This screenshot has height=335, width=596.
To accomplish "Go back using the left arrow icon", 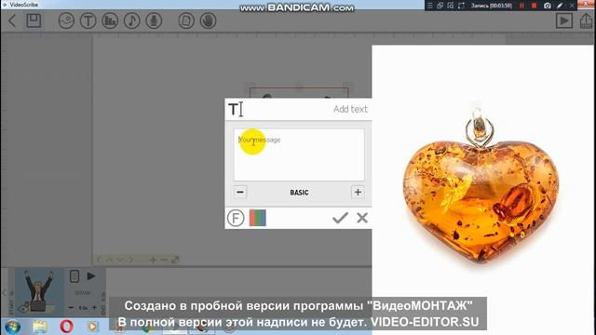I will click(x=12, y=20).
